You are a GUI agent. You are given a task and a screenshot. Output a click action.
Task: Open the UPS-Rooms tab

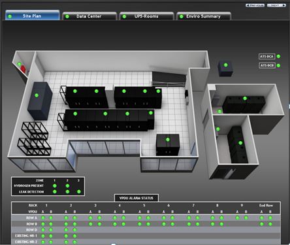pyautogui.click(x=146, y=16)
